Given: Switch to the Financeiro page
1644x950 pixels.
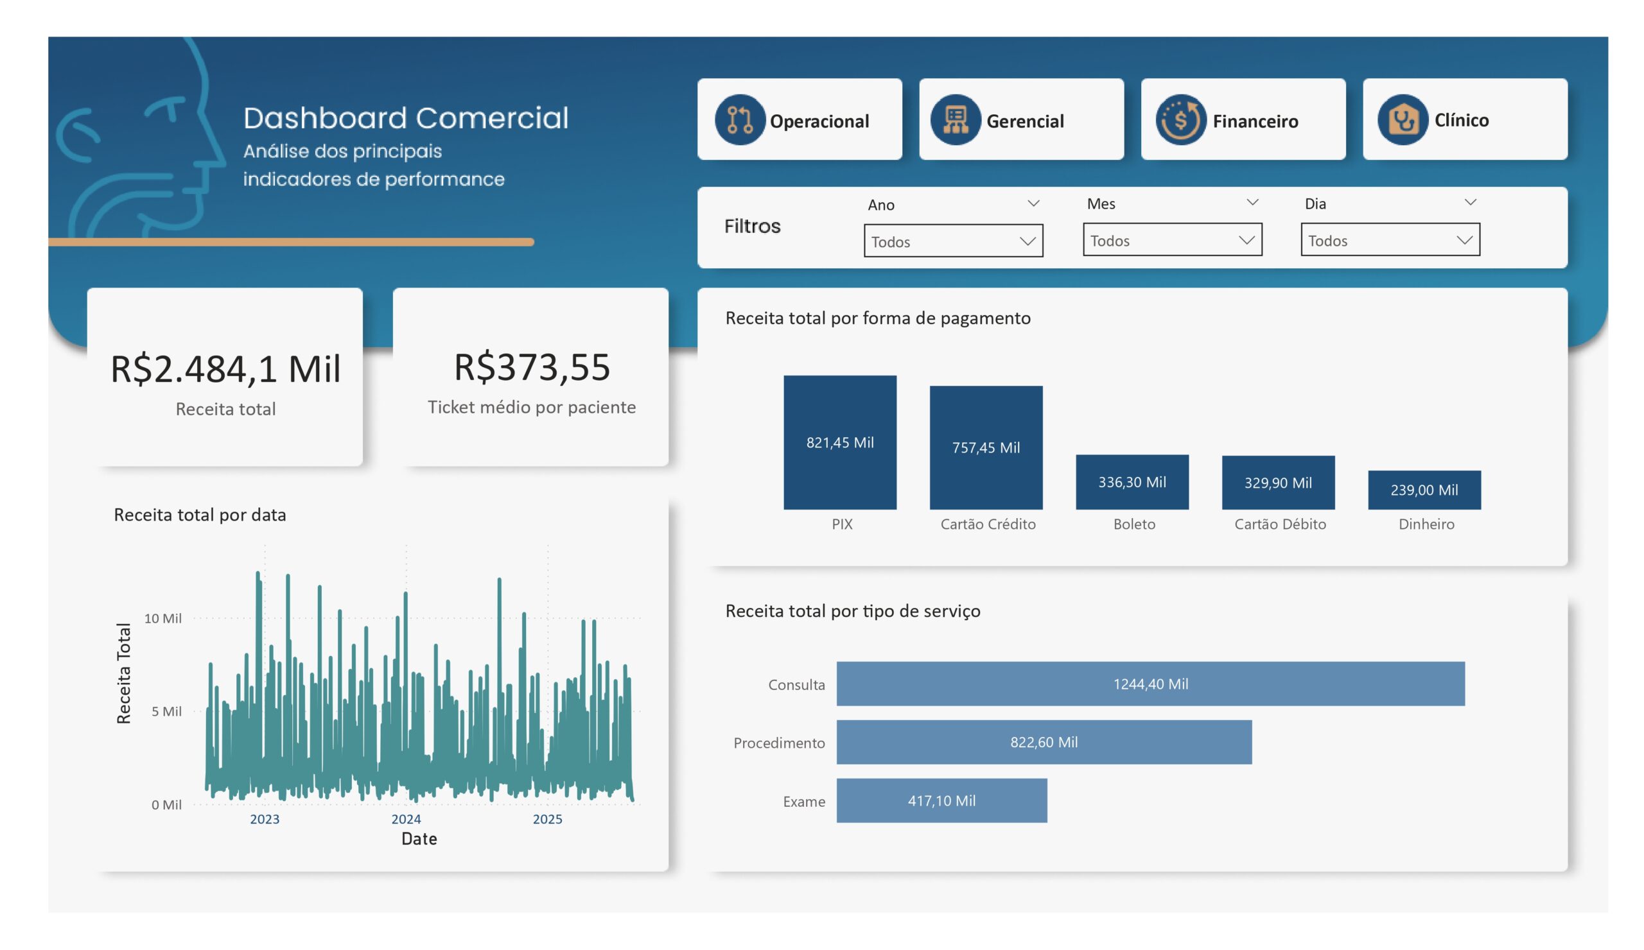Looking at the screenshot, I should pos(1255,121).
